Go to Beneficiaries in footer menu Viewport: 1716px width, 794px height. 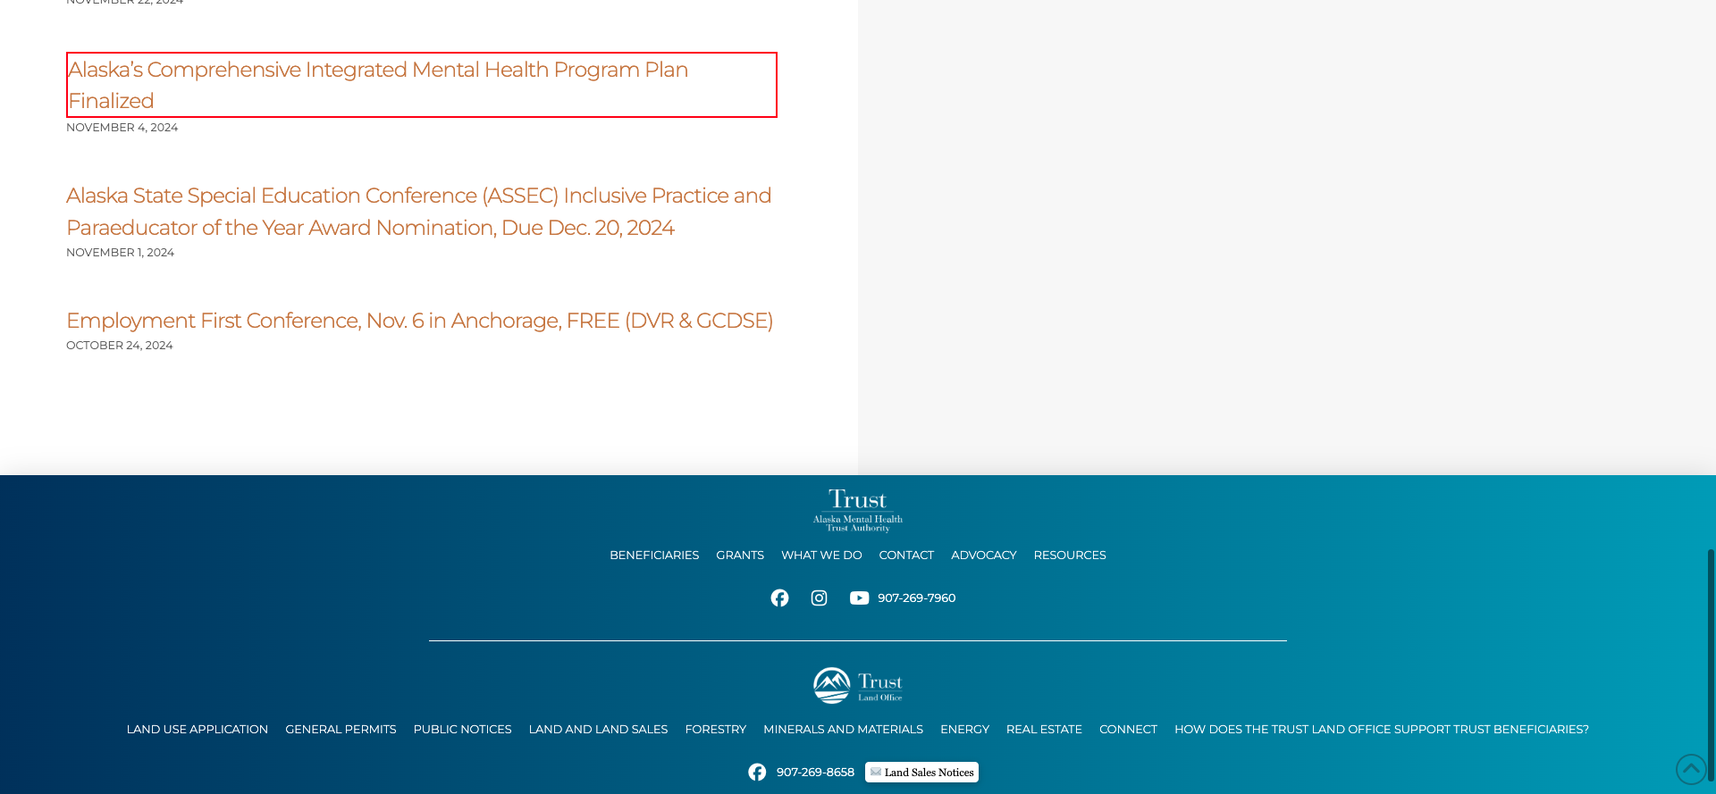654,556
